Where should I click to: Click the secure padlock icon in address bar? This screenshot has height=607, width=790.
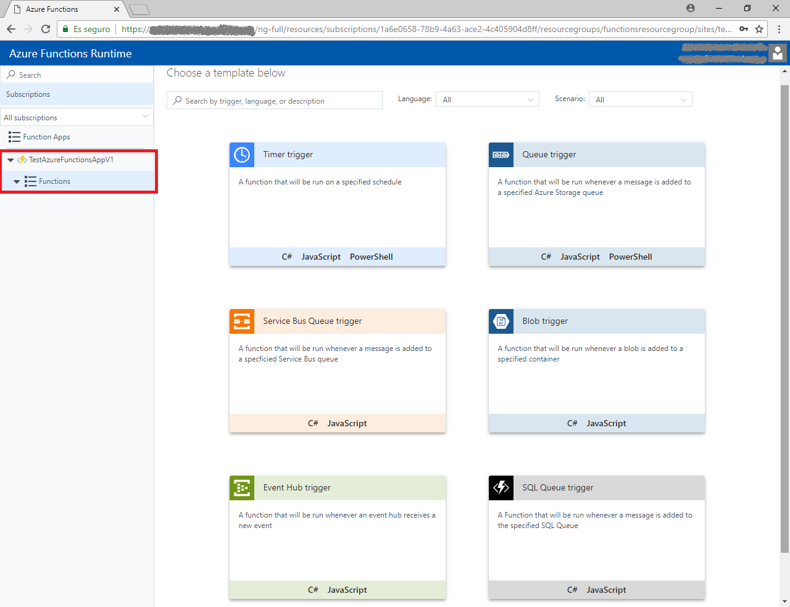[x=66, y=29]
